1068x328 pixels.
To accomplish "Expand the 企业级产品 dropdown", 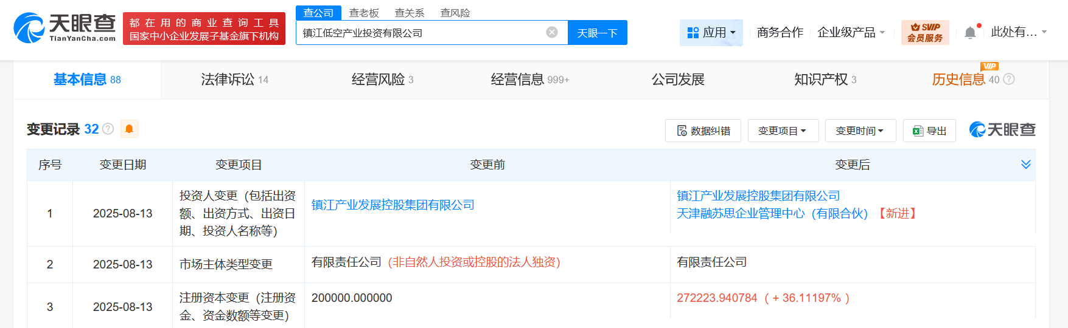I will point(851,32).
